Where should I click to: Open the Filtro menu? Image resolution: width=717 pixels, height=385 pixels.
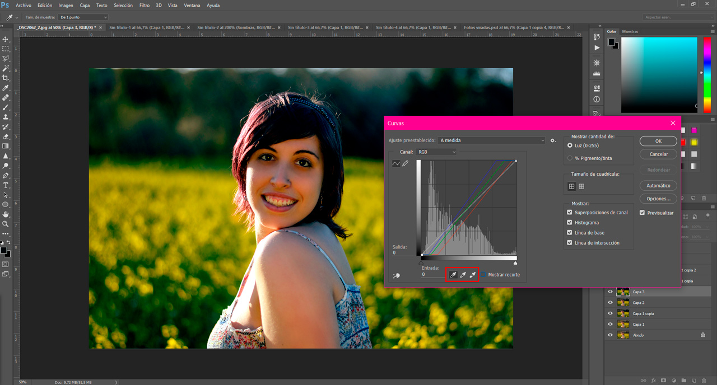144,5
